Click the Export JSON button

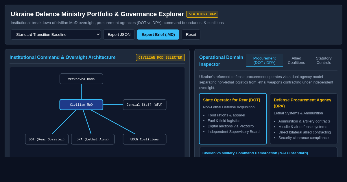[x=119, y=35]
